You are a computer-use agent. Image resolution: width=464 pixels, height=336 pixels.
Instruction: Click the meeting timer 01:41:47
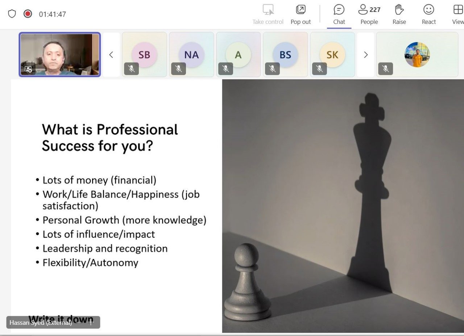53,14
